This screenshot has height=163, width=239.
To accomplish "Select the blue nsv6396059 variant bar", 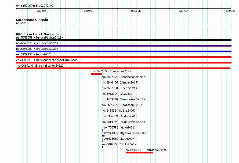I will click(124, 51).
